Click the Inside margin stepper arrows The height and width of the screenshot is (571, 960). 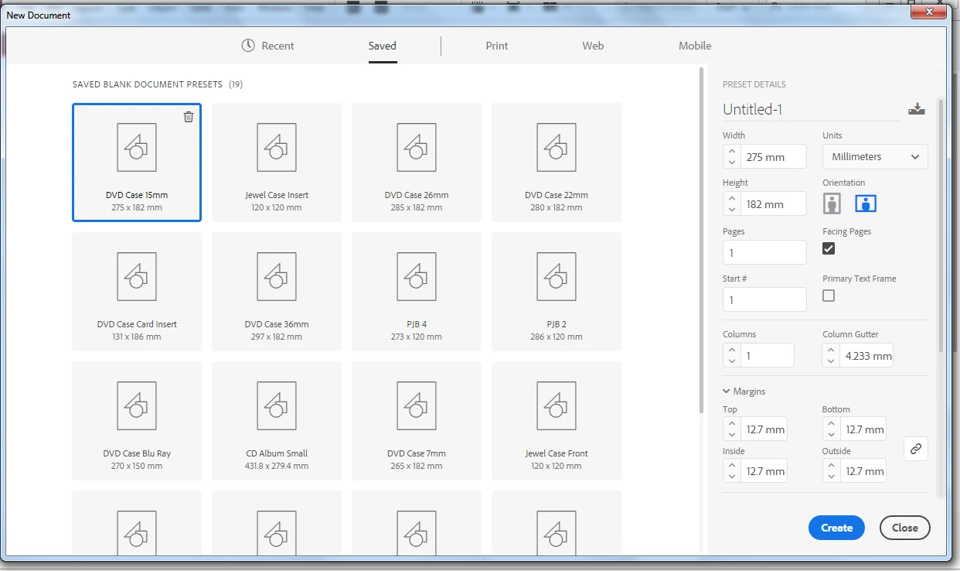tap(731, 470)
